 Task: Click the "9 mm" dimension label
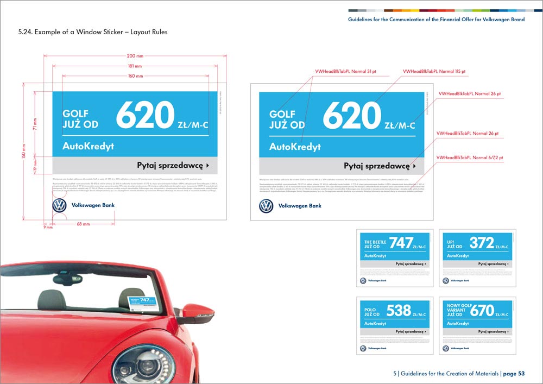[x=48, y=228]
